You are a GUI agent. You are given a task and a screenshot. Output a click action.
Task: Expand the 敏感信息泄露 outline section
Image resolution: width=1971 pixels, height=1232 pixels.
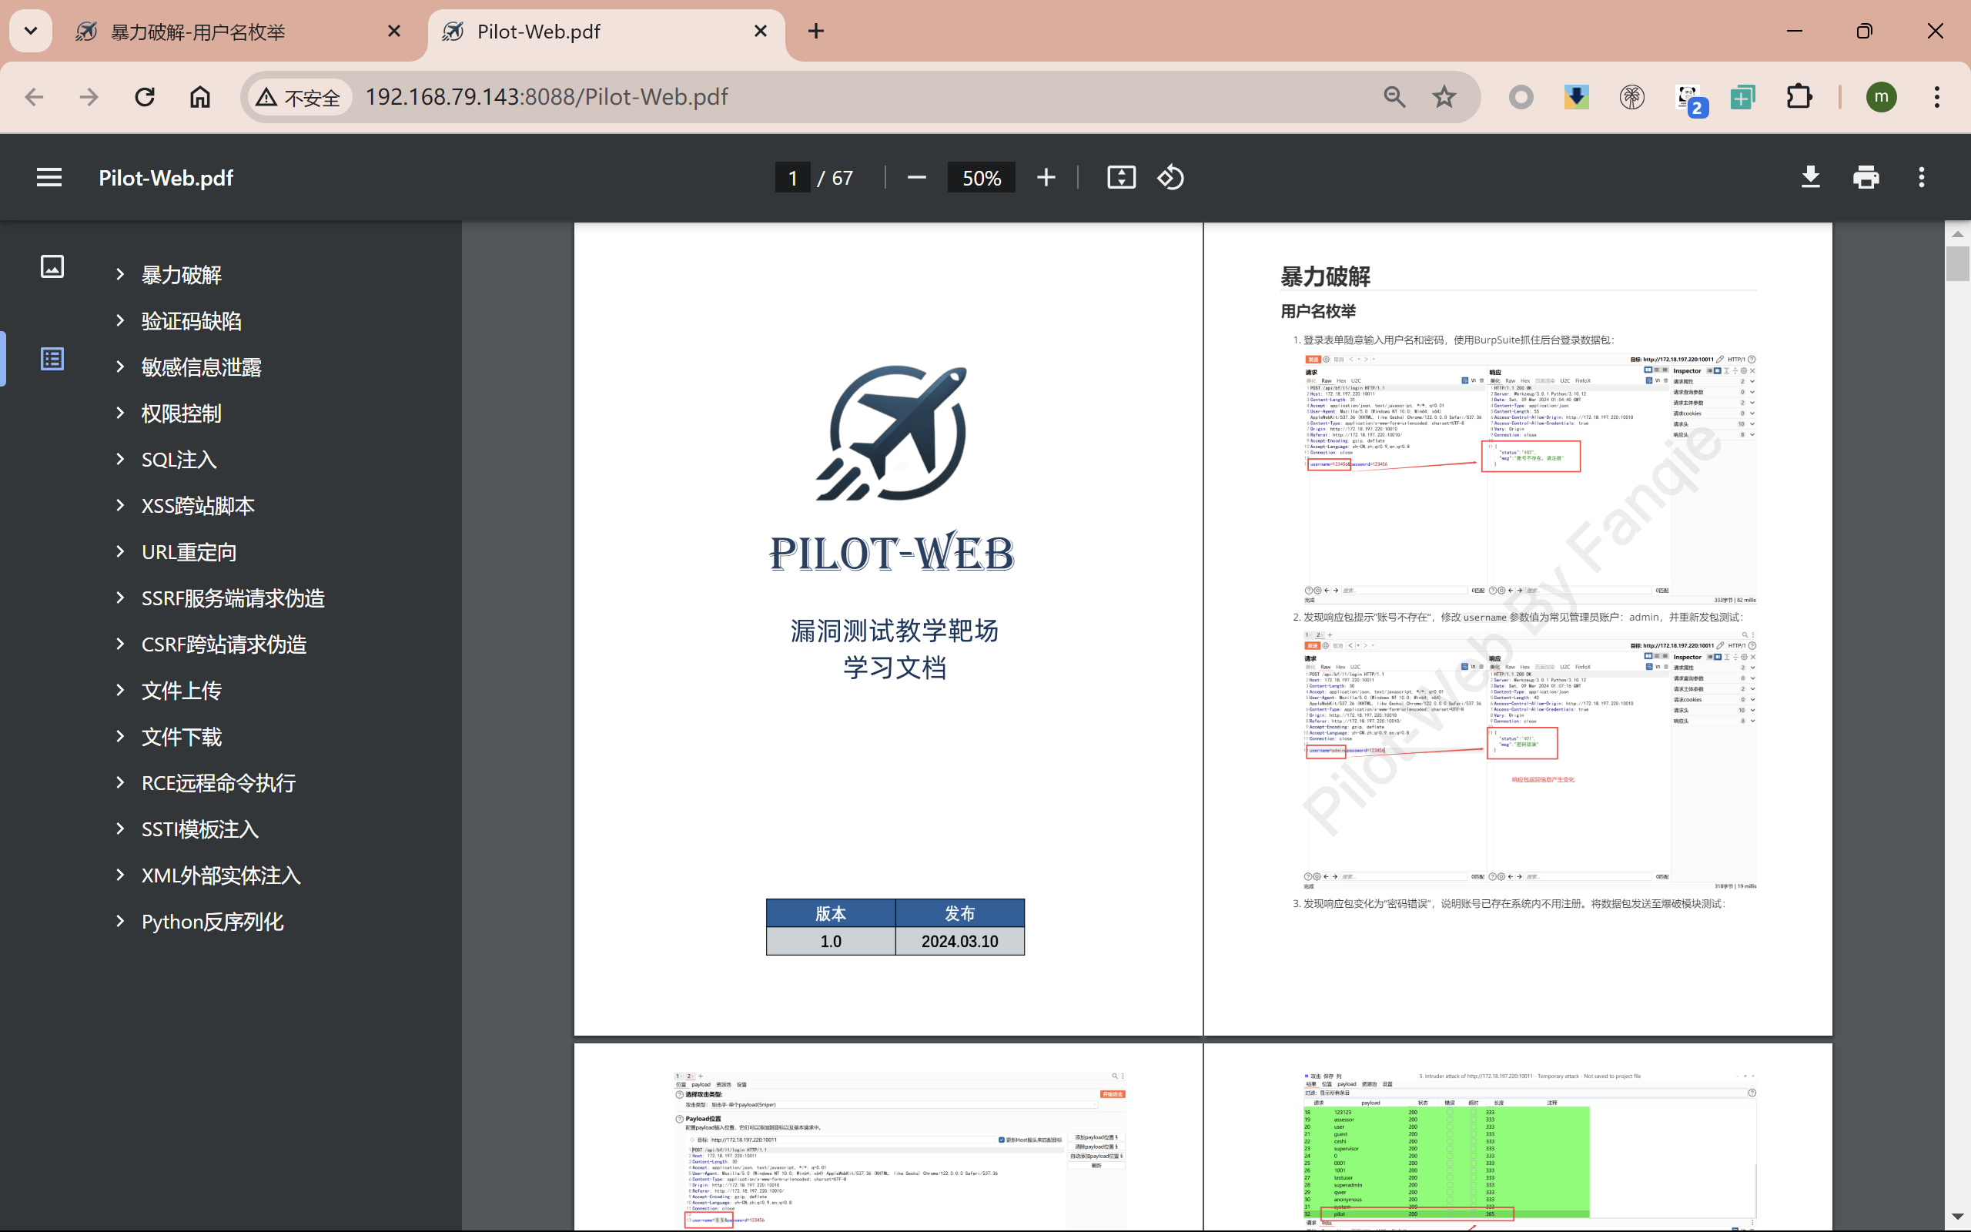click(x=120, y=367)
